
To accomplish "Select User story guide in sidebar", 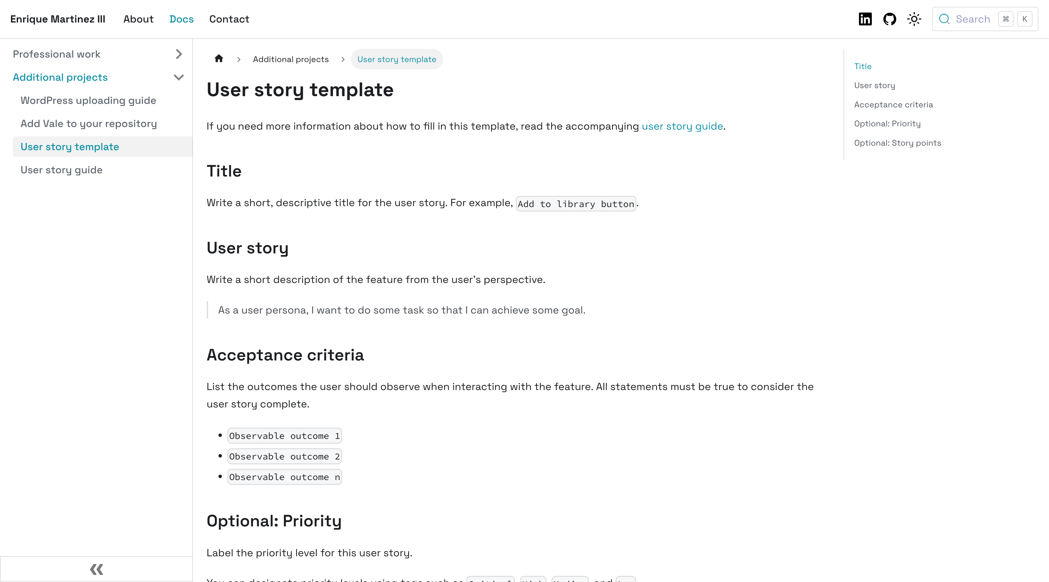I will [61, 170].
